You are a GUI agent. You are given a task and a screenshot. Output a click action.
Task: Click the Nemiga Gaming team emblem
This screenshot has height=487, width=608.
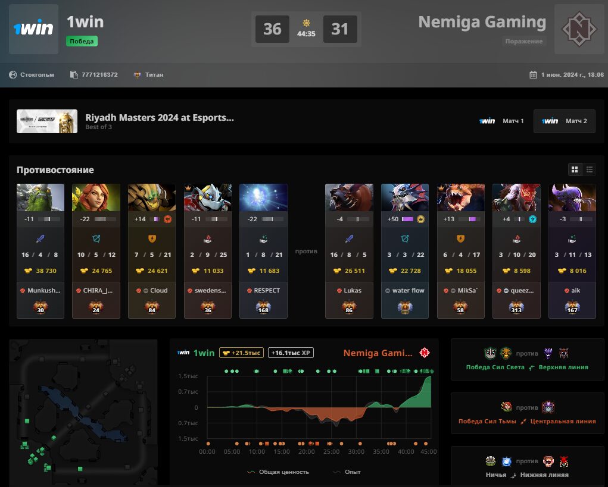point(579,29)
